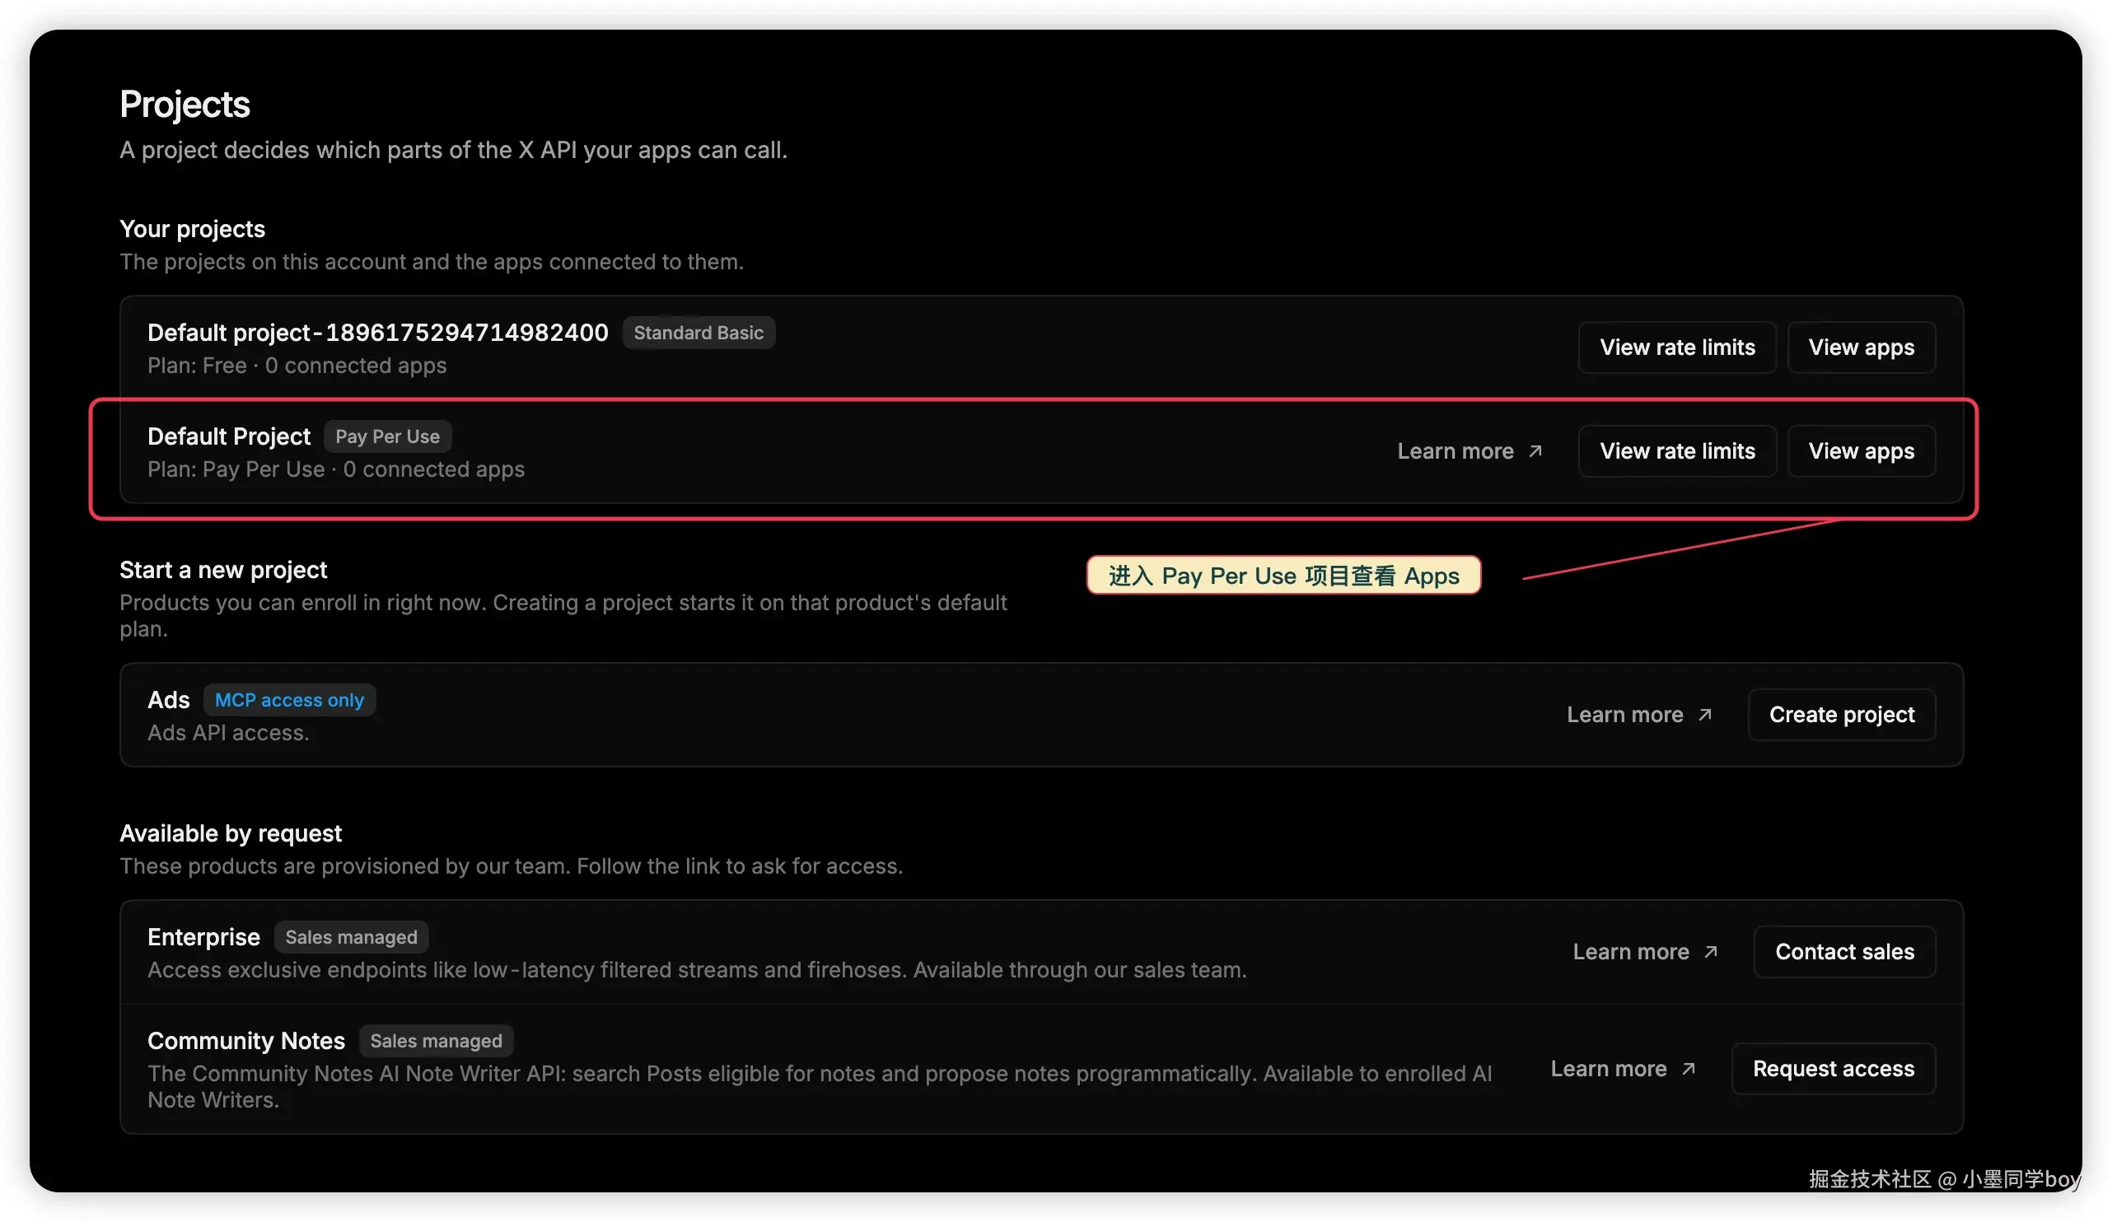Click the Your projects section heading
The height and width of the screenshot is (1222, 2112).
pyautogui.click(x=192, y=229)
